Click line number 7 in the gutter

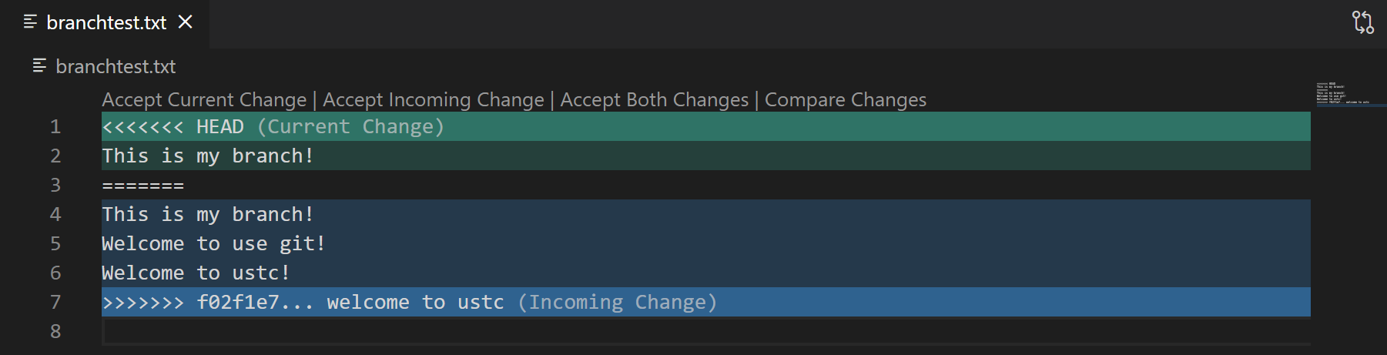55,302
